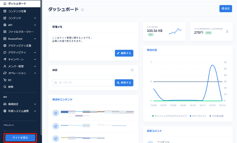Click the EC shopping cart icon
This screenshot has height=143, width=237.
tap(5, 80)
